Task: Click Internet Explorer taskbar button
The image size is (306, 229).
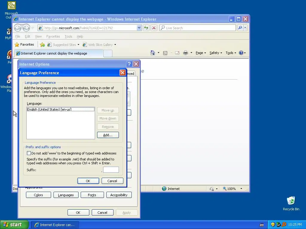Action: pyautogui.click(x=55, y=225)
